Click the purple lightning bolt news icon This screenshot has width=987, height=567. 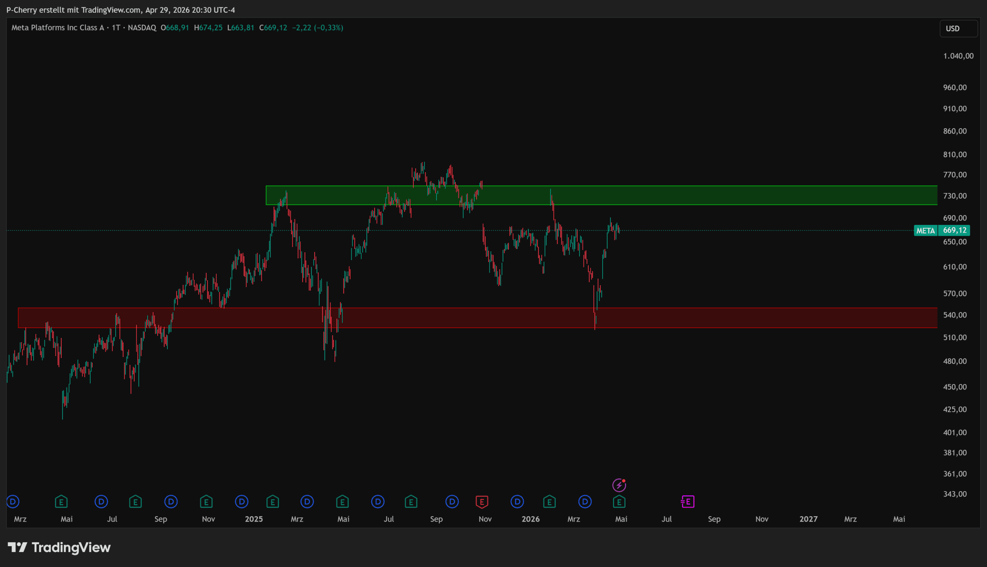tap(619, 485)
